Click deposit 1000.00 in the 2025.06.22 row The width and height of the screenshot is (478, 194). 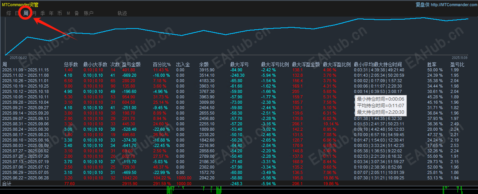(x=184, y=177)
